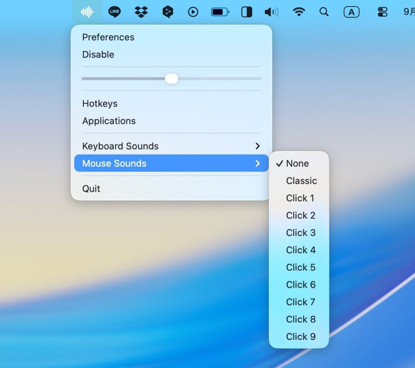This screenshot has width=415, height=368.
Task: Open the Wi-Fi status menu
Action: [299, 12]
